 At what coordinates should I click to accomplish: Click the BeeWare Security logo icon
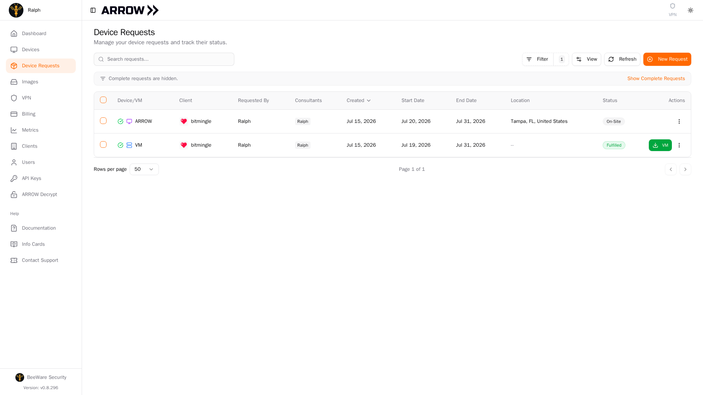point(20,377)
